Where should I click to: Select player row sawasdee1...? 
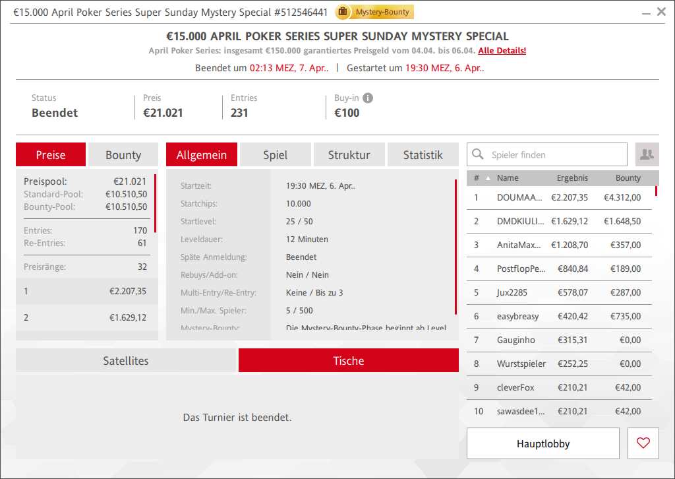(559, 411)
